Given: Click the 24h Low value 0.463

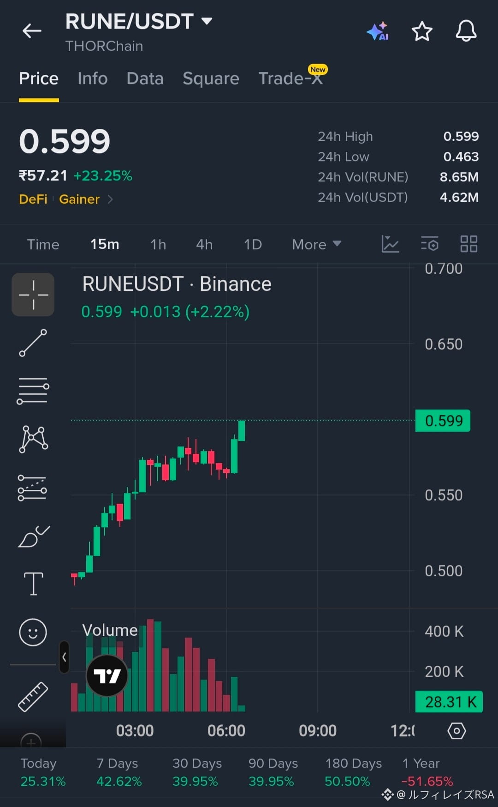Looking at the screenshot, I should pyautogui.click(x=461, y=157).
